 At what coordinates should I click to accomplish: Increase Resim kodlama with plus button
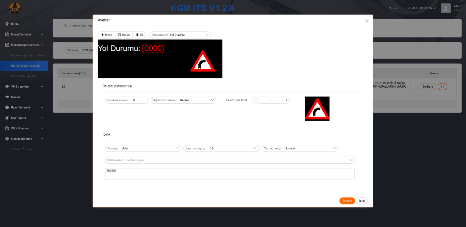click(286, 100)
